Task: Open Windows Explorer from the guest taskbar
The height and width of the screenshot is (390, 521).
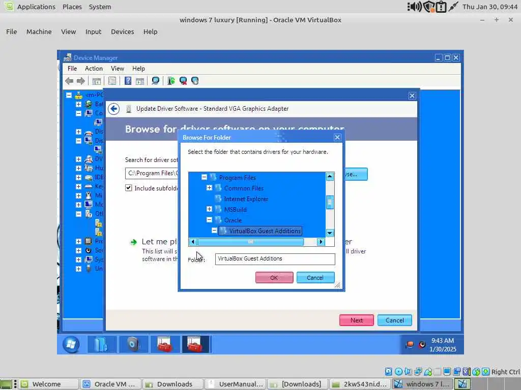Action: 102,344
